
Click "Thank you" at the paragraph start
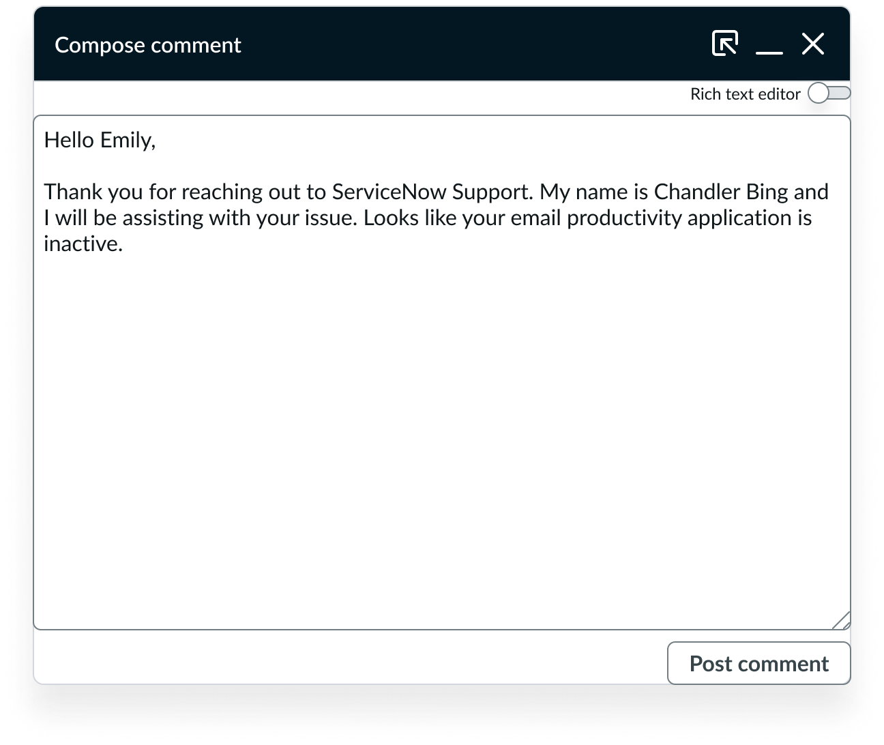click(93, 192)
